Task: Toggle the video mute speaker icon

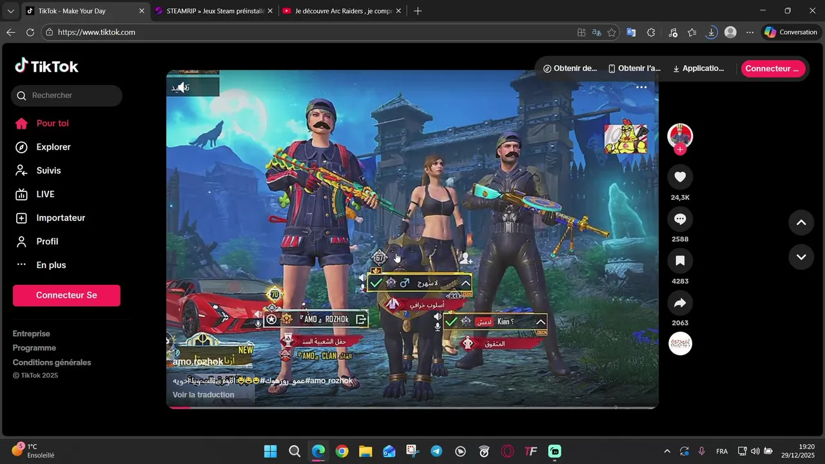Action: tap(182, 87)
